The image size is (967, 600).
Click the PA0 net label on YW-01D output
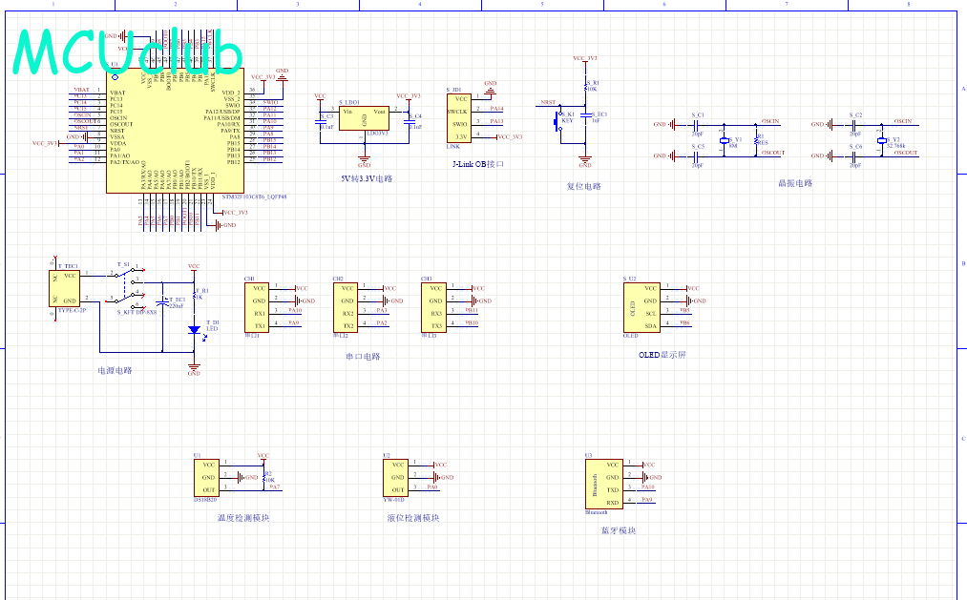coord(431,486)
